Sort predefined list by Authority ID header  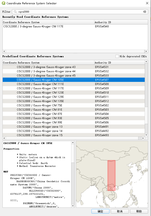click(120, 63)
